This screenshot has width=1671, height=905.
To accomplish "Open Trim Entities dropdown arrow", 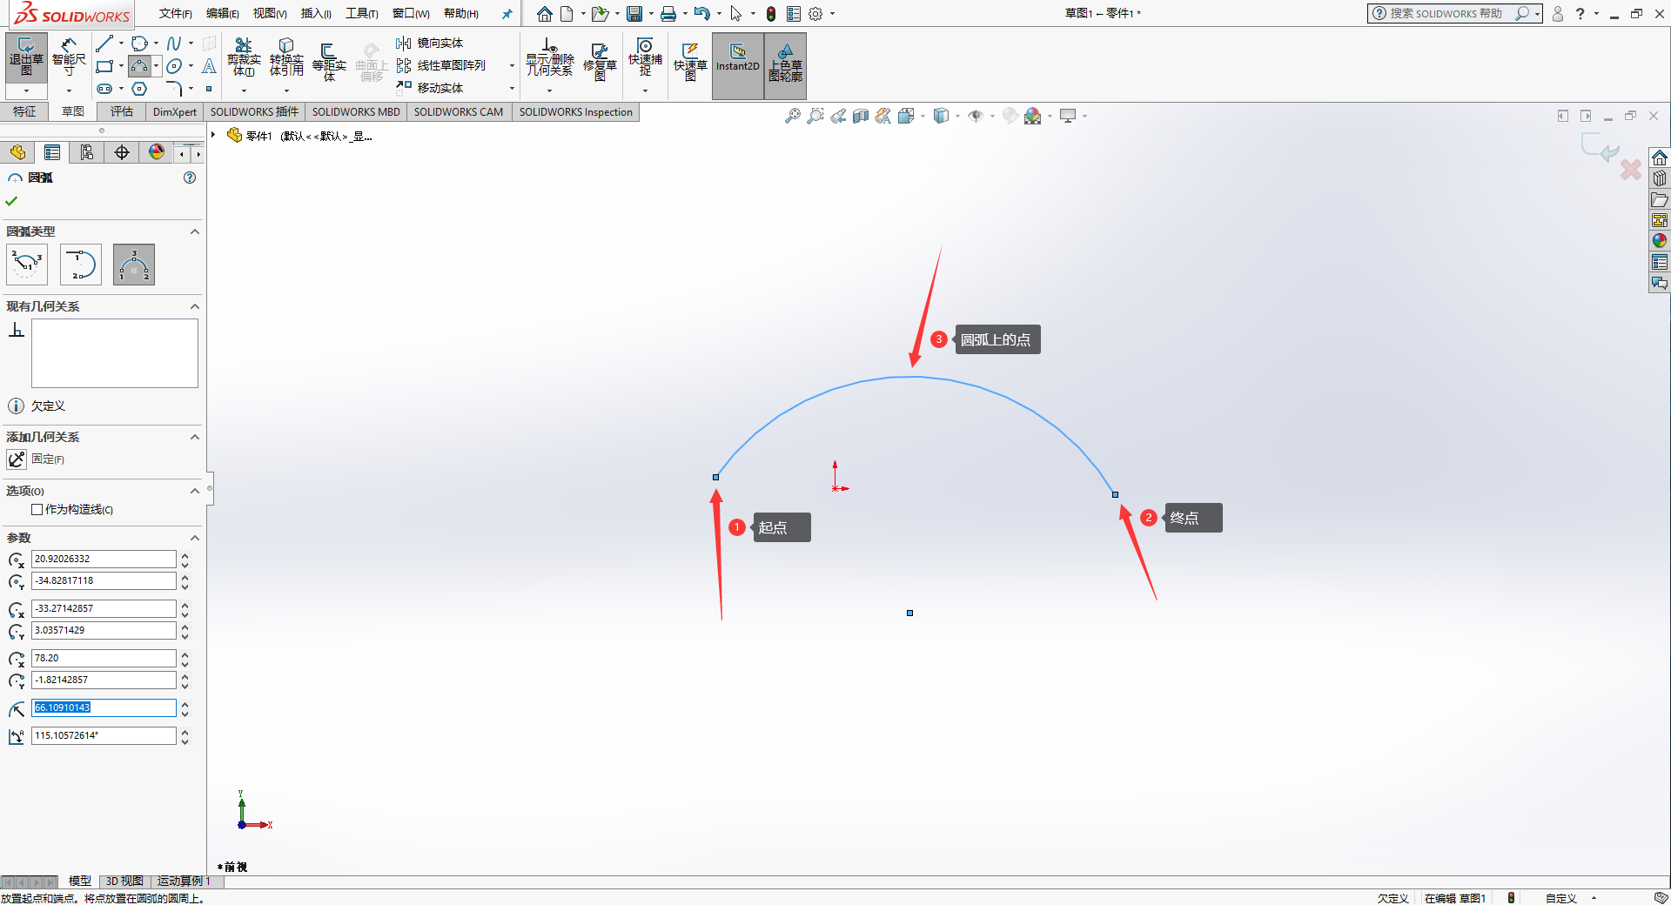I will pyautogui.click(x=244, y=90).
